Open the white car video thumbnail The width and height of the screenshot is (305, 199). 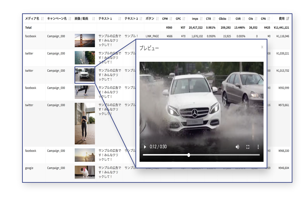click(x=85, y=75)
